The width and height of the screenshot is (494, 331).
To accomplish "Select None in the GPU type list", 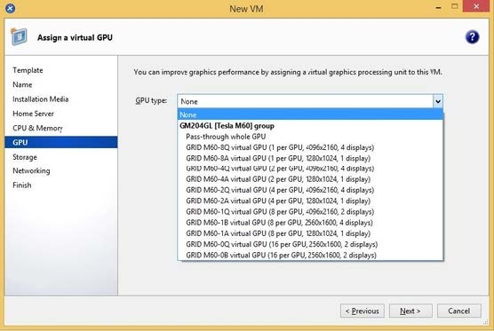I will coord(310,114).
